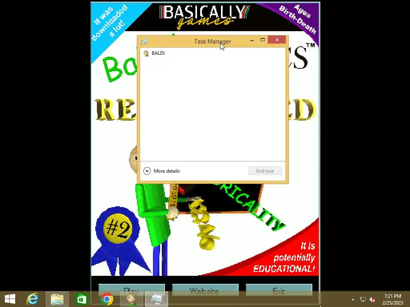Screen dimensions: 410x307
Task: Launch Internet Explorer from the taskbar
Action: click(33, 299)
